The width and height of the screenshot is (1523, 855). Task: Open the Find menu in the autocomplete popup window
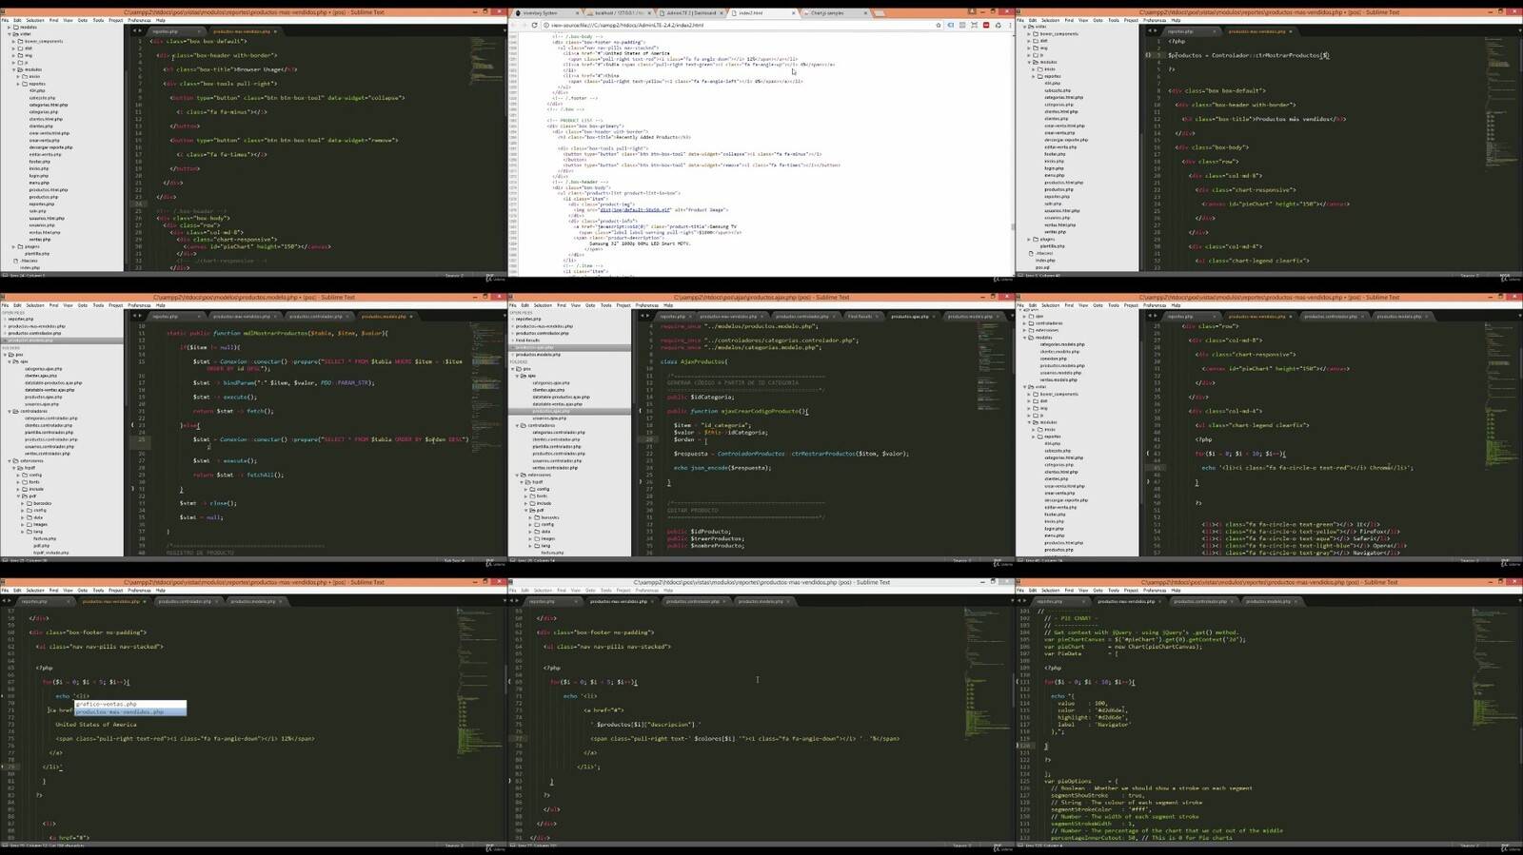54,590
